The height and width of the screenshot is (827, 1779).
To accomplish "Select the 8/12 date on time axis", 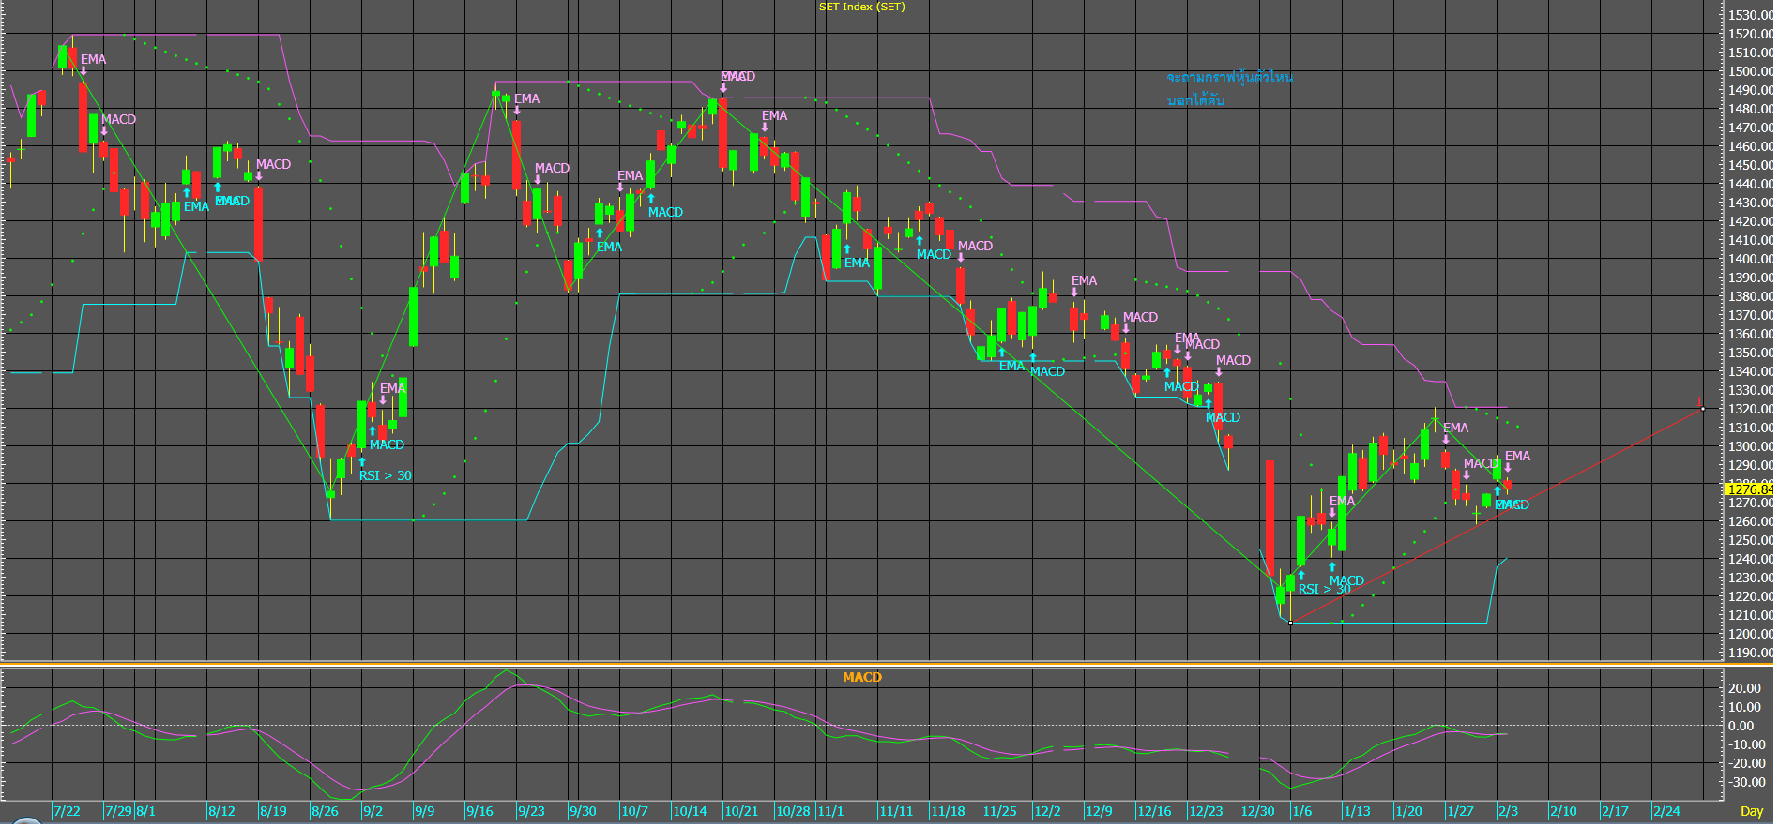I will 221,811.
